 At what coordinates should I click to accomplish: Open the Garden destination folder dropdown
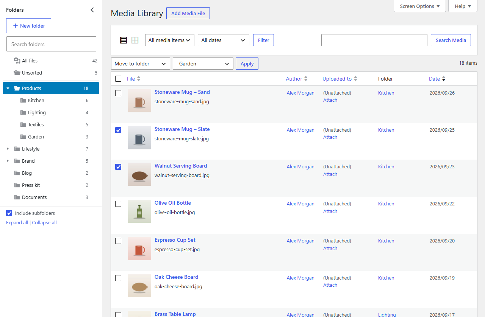click(x=203, y=64)
